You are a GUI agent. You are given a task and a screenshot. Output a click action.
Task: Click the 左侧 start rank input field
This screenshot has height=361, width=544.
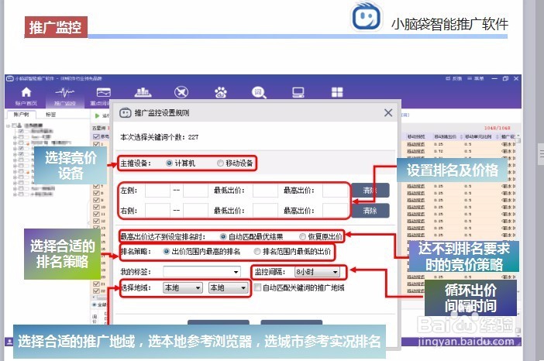coord(157,191)
